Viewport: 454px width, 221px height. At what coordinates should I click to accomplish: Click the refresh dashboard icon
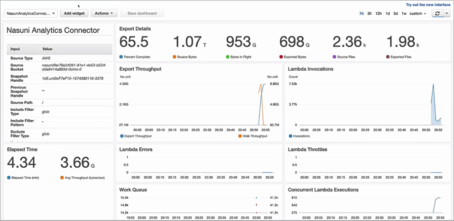click(437, 13)
